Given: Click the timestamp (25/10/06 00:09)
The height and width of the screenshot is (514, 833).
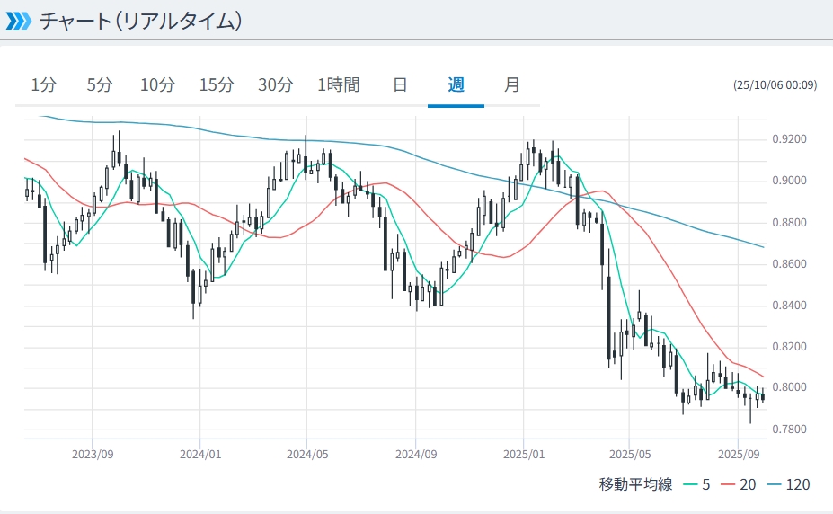Looking at the screenshot, I should tap(775, 85).
